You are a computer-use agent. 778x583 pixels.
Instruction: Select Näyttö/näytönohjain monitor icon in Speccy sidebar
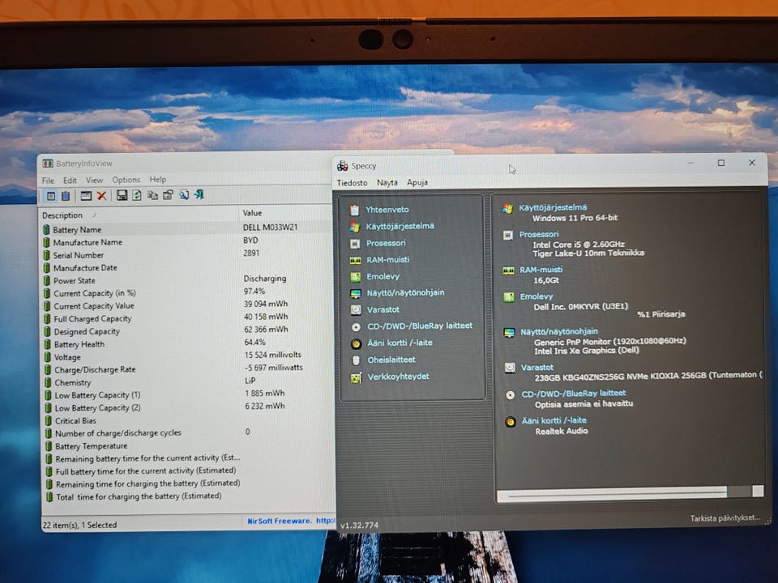(x=356, y=293)
